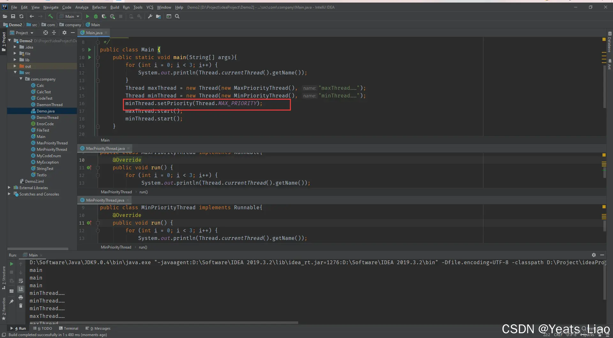Collapse the com.company package

click(x=21, y=79)
